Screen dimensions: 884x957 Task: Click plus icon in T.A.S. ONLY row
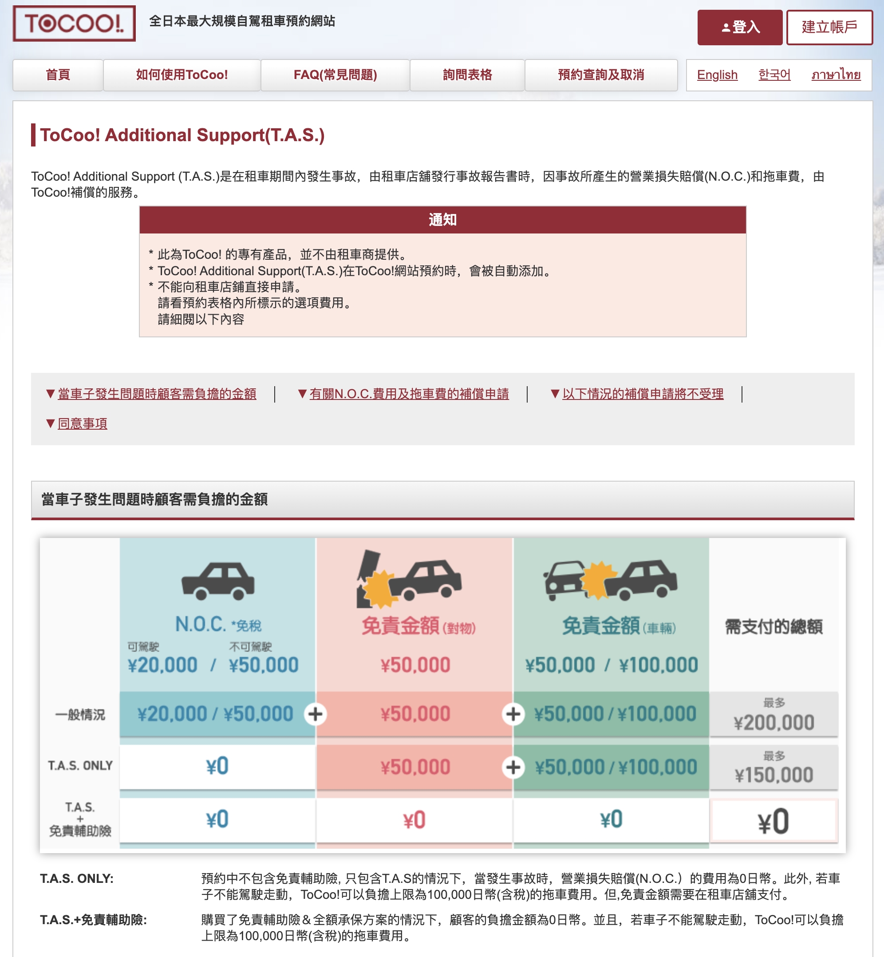(513, 767)
